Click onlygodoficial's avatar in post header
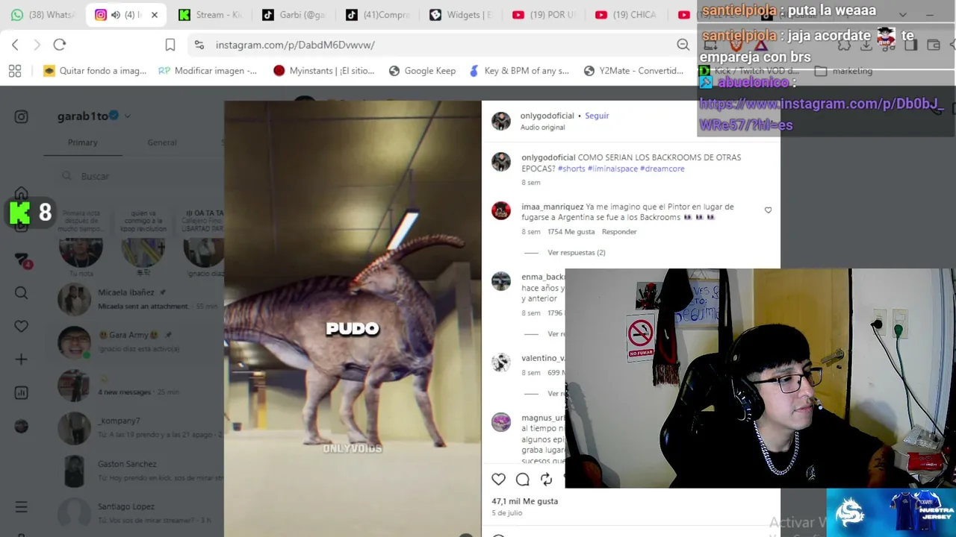The image size is (956, 537). point(501,121)
